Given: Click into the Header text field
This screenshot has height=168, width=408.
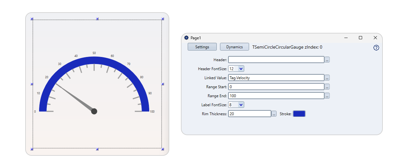Looking at the screenshot, I should (x=276, y=60).
